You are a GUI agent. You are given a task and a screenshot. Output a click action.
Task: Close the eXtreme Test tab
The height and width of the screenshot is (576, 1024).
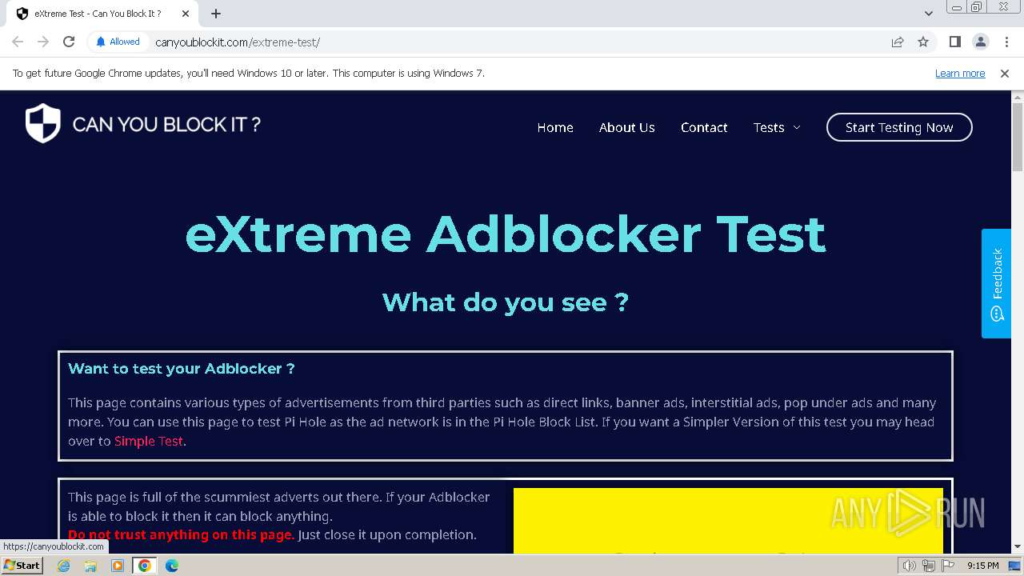tap(186, 14)
